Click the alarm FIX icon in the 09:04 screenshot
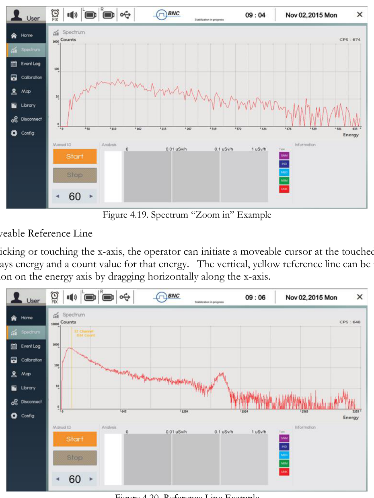This screenshot has width=374, height=498. click(55, 15)
